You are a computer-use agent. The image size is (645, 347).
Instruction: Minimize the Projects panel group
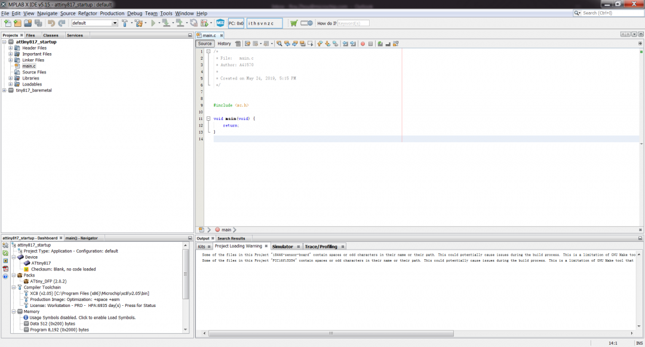190,35
